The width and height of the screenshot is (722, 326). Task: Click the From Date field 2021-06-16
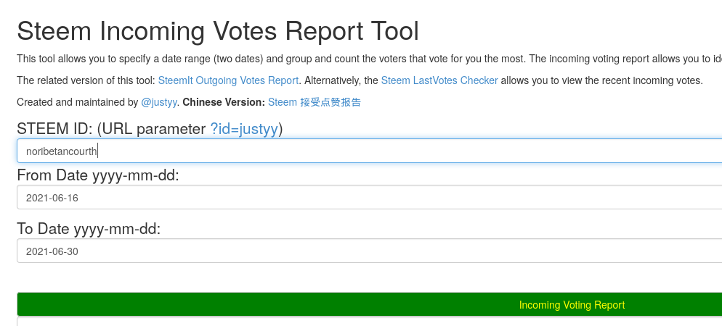pos(369,198)
